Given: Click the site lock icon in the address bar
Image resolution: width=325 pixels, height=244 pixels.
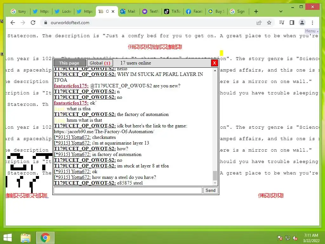Looking at the screenshot, I should coord(46,23).
